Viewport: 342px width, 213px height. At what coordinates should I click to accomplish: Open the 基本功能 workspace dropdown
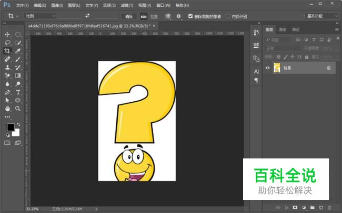321,16
